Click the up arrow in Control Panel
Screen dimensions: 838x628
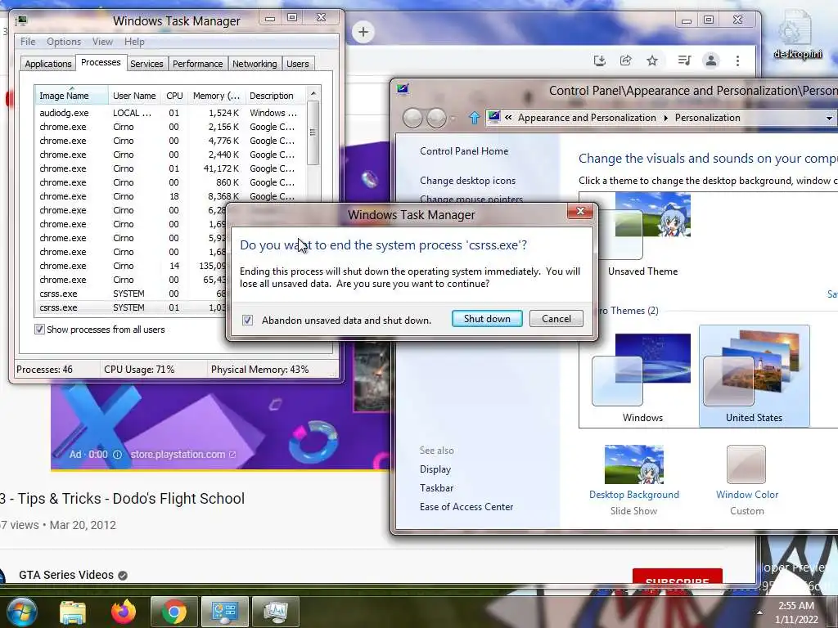(474, 118)
